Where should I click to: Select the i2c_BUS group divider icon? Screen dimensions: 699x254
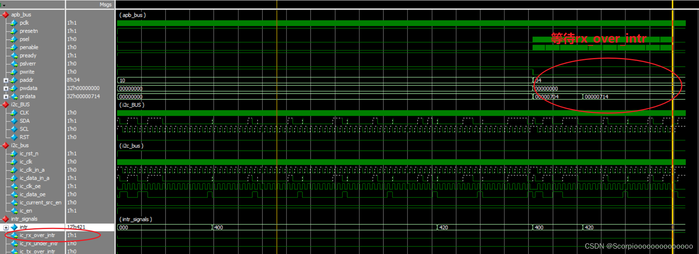click(5, 105)
